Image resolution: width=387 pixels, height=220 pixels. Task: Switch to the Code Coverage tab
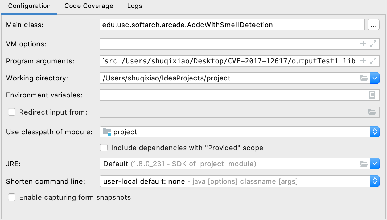click(89, 6)
